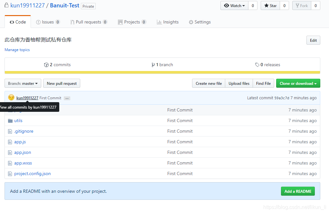Image resolution: width=329 pixels, height=213 pixels.
Task: Open the Pull requests tab
Action: point(89,22)
